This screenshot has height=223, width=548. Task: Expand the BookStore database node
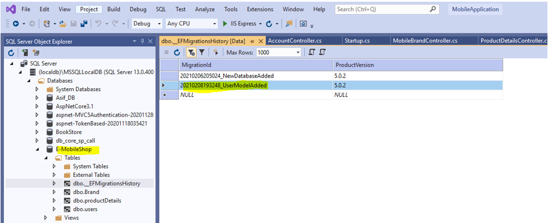click(x=37, y=132)
